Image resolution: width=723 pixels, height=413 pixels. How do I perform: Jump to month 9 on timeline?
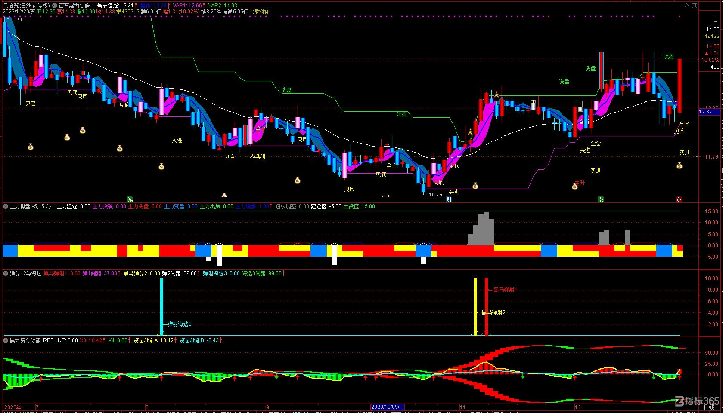(267, 407)
